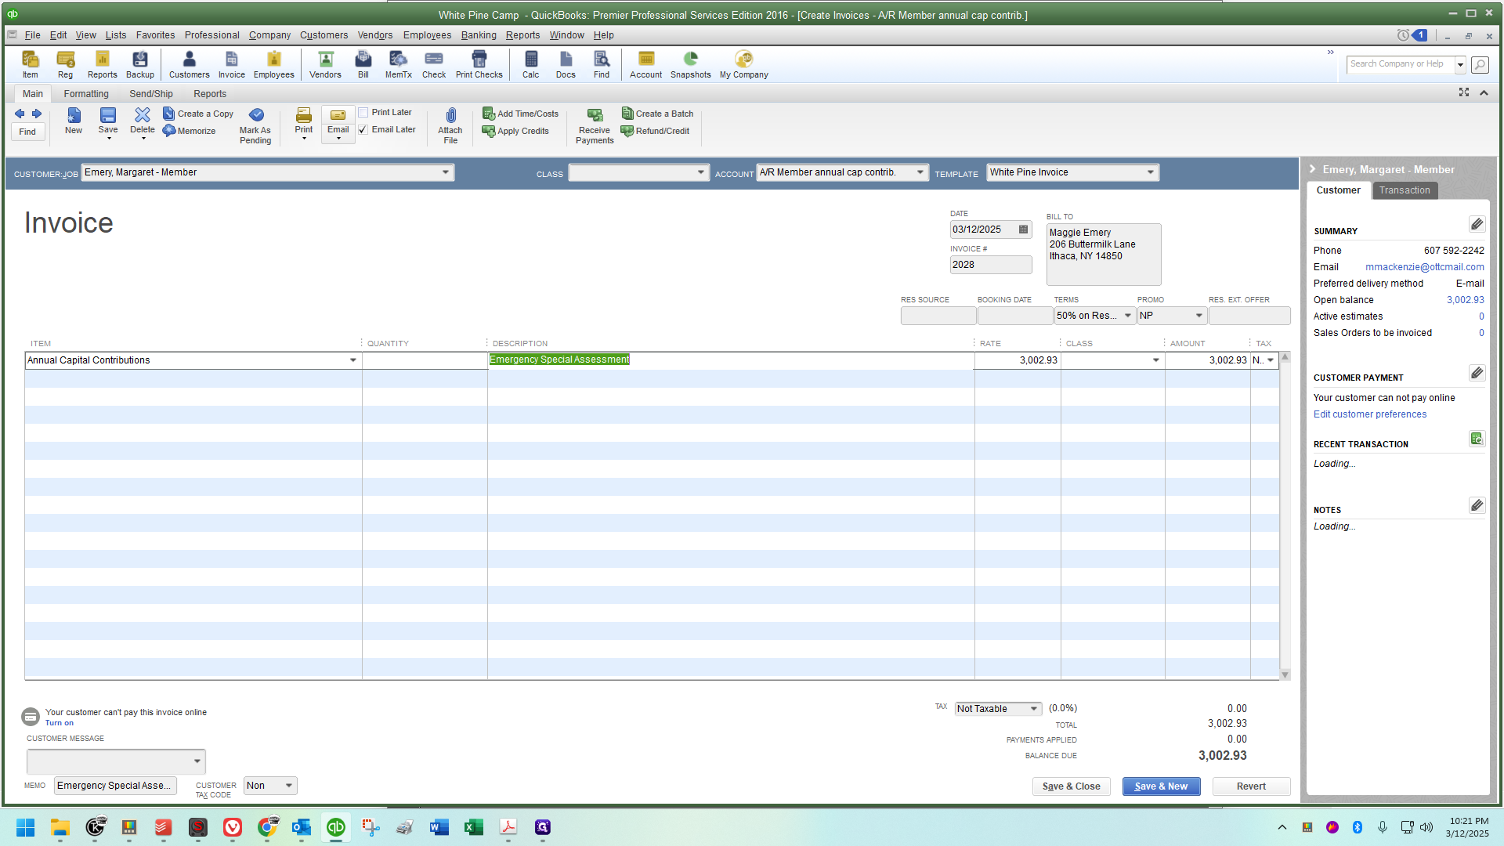Open Excel from the taskbar
The width and height of the screenshot is (1504, 846).
point(473,827)
